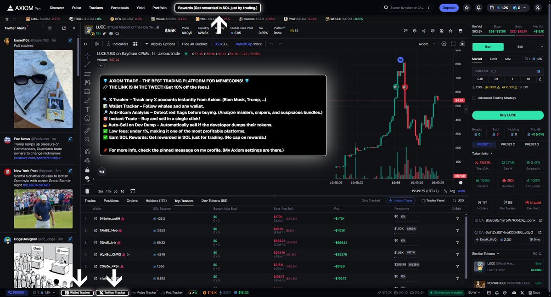The image size is (551, 297).
Task: Click the filter icon for wallet 7Aid9Z row
Action: 457,230
